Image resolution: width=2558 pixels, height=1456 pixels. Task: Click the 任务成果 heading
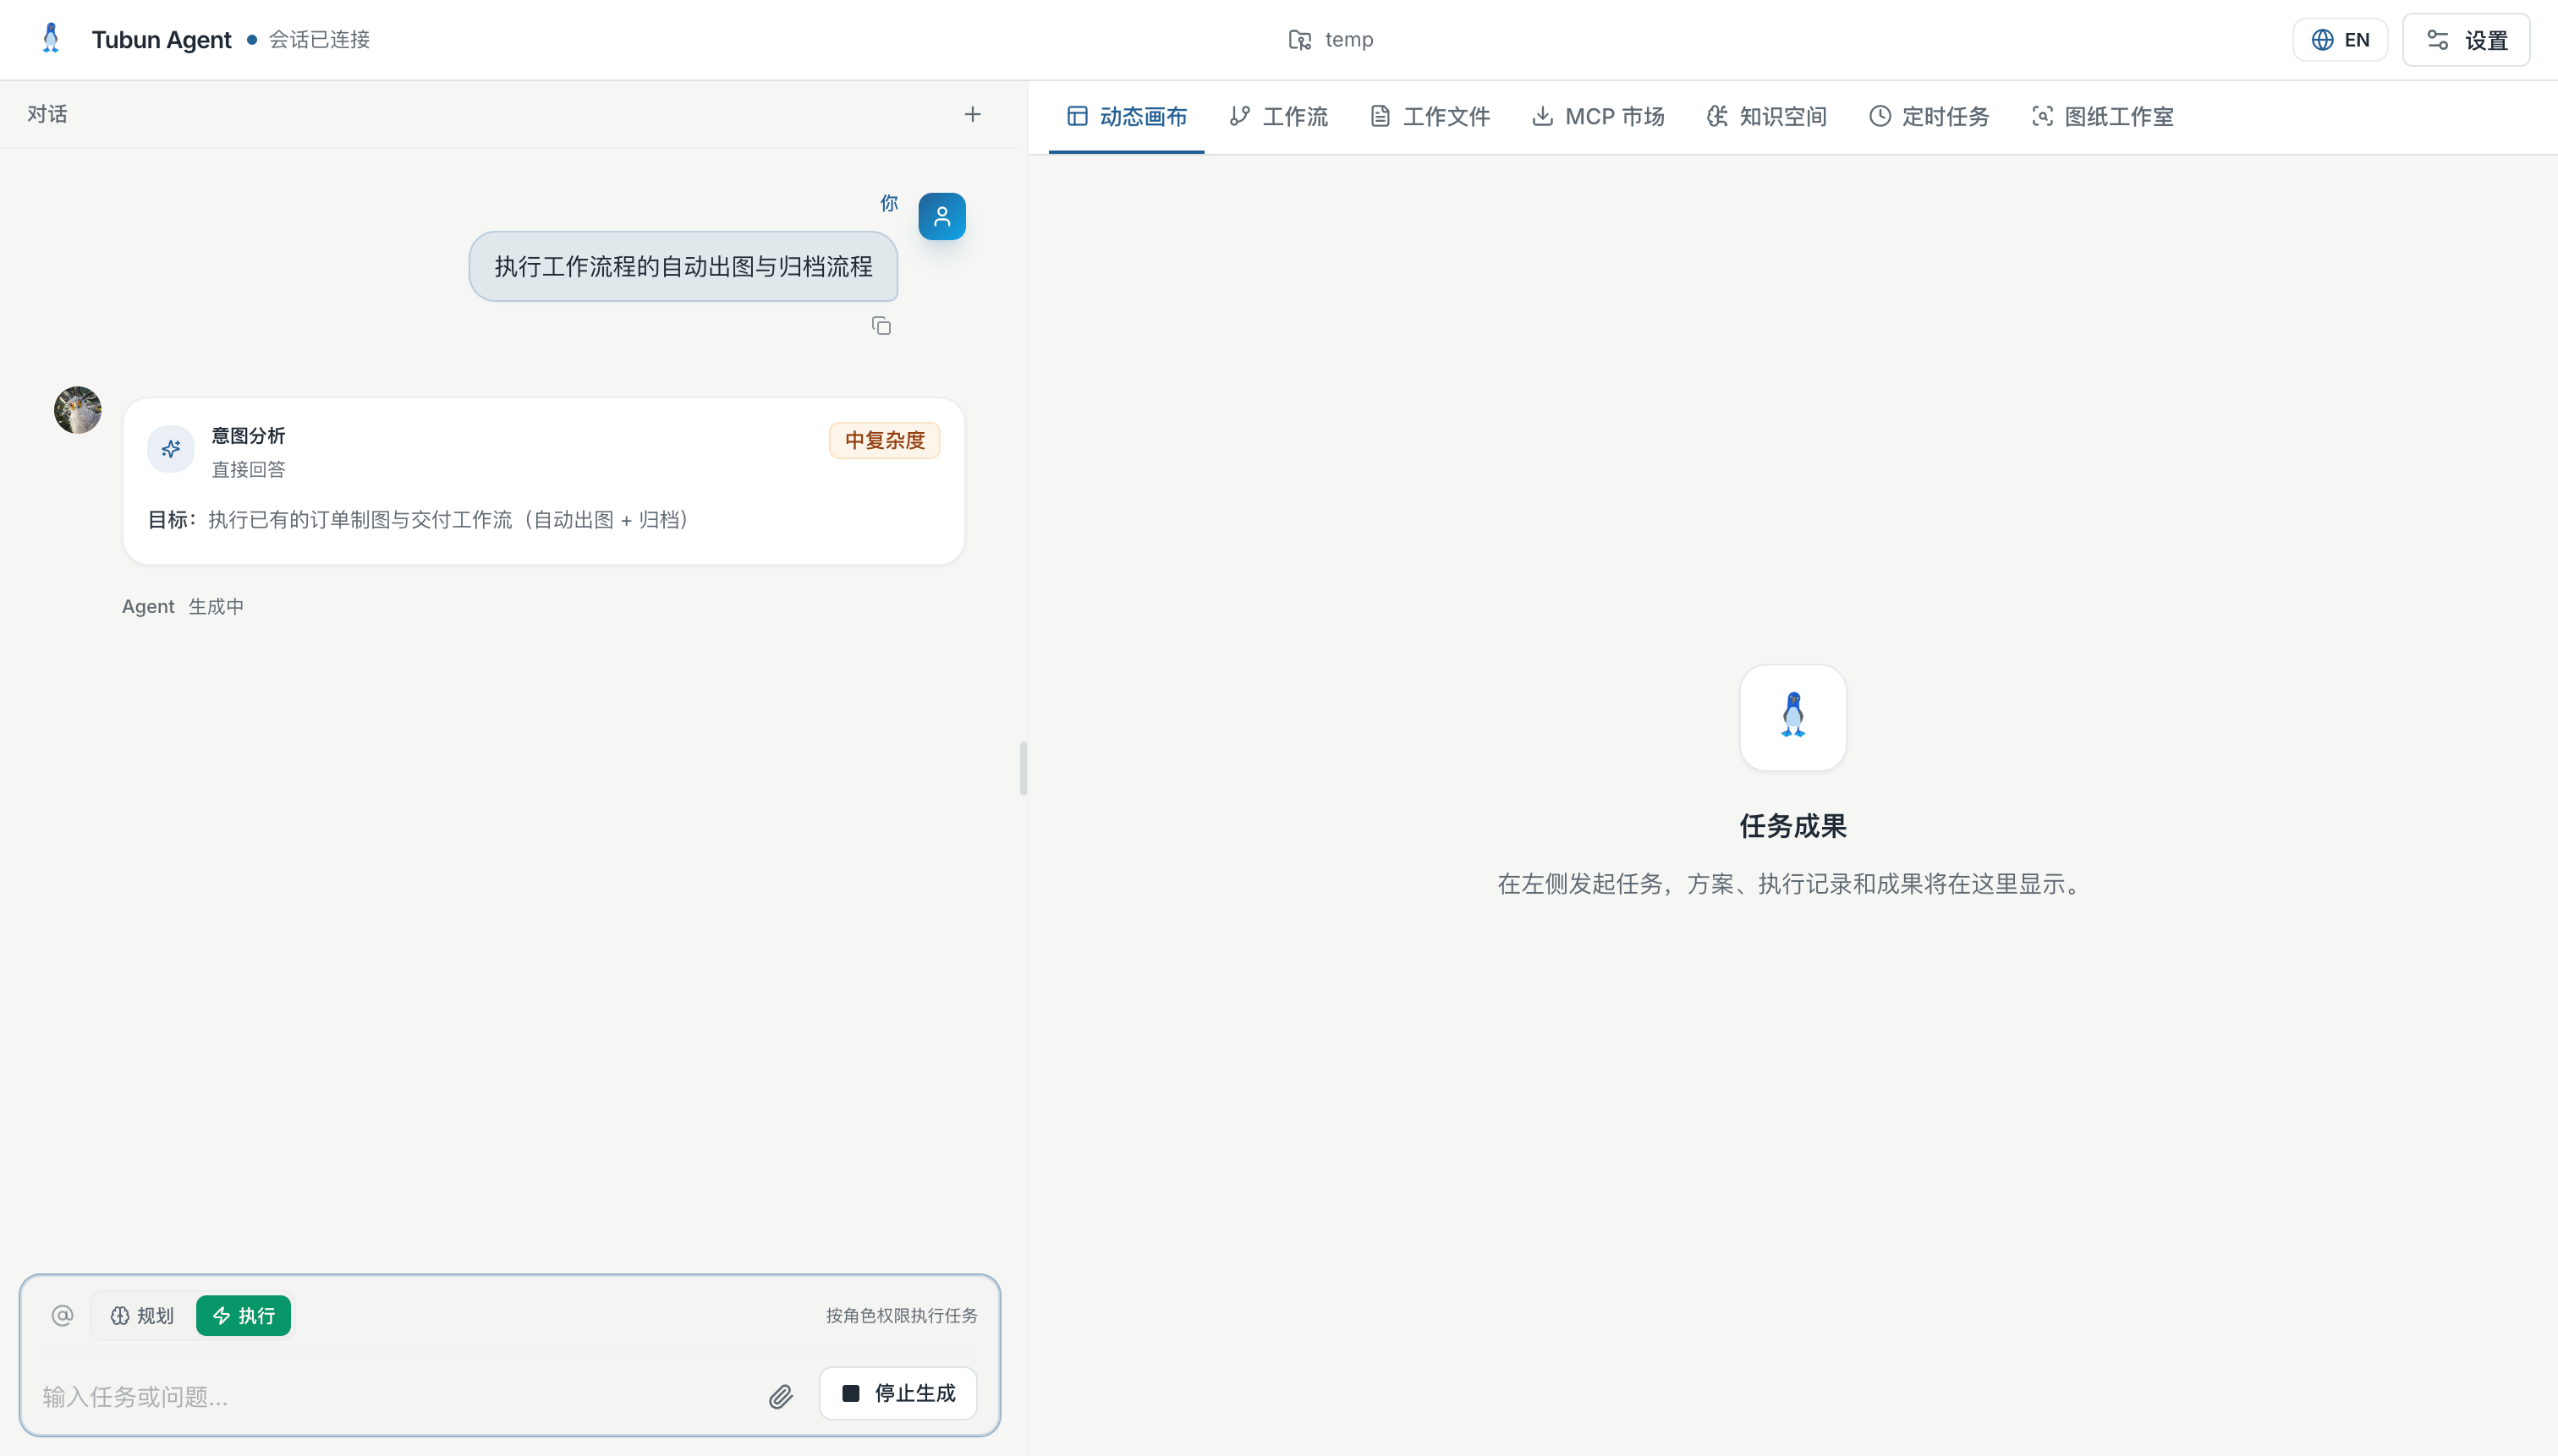1792,826
